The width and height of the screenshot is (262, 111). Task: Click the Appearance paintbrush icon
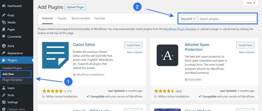click(x=4, y=53)
